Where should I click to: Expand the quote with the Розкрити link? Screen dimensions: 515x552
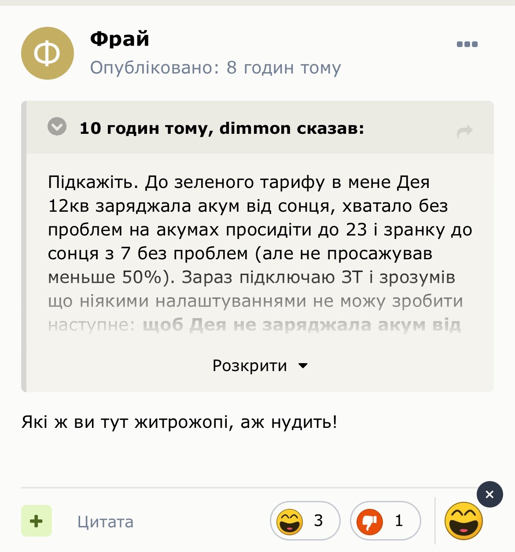point(250,365)
